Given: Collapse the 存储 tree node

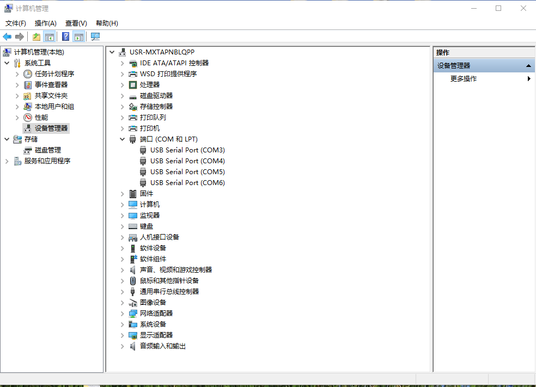Looking at the screenshot, I should 7,139.
